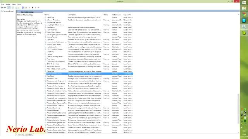Select the Storage Service row
248x139 pixels.
click(x=89, y=37)
